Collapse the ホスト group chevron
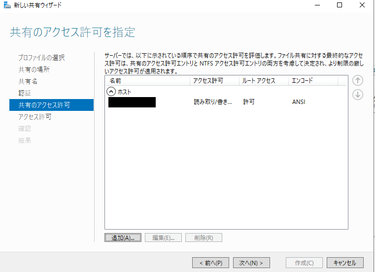 pos(111,92)
